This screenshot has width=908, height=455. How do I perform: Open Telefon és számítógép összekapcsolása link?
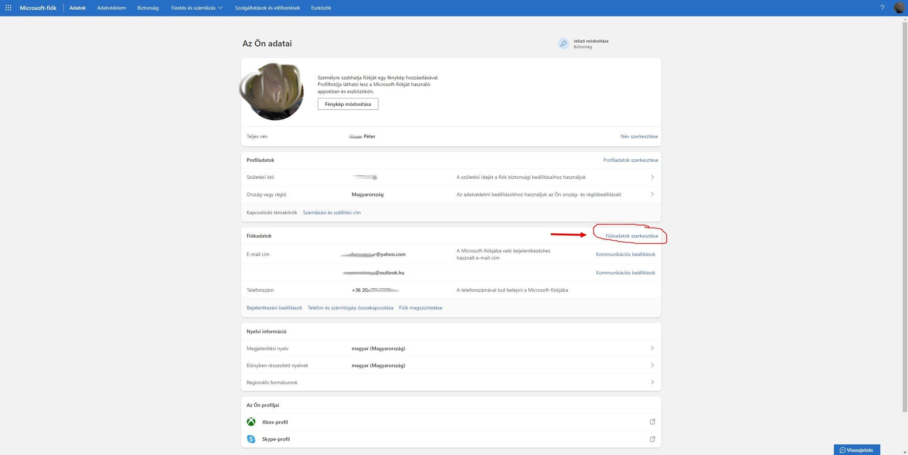pyautogui.click(x=350, y=308)
